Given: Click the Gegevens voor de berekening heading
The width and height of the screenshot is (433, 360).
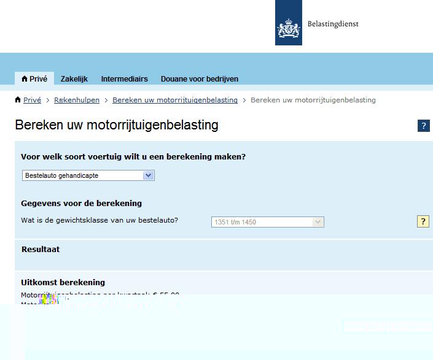Looking at the screenshot, I should tap(82, 203).
